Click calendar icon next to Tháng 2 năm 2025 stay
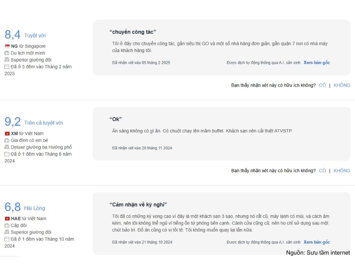355x266 pixels. coord(7,67)
